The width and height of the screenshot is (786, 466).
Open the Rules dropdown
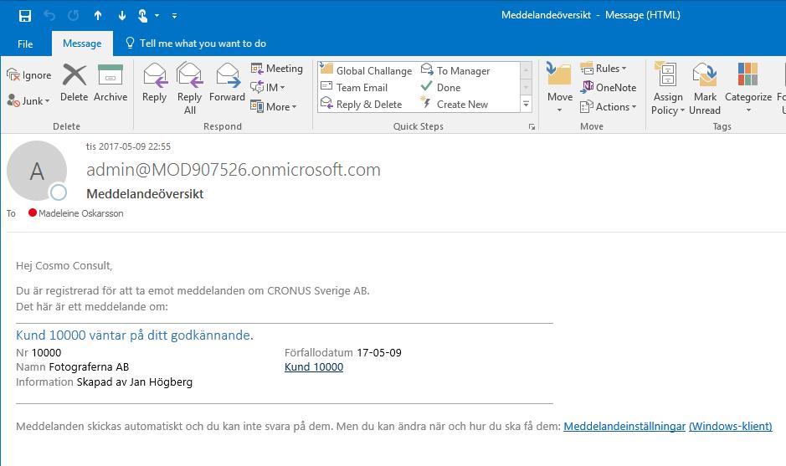pos(603,68)
